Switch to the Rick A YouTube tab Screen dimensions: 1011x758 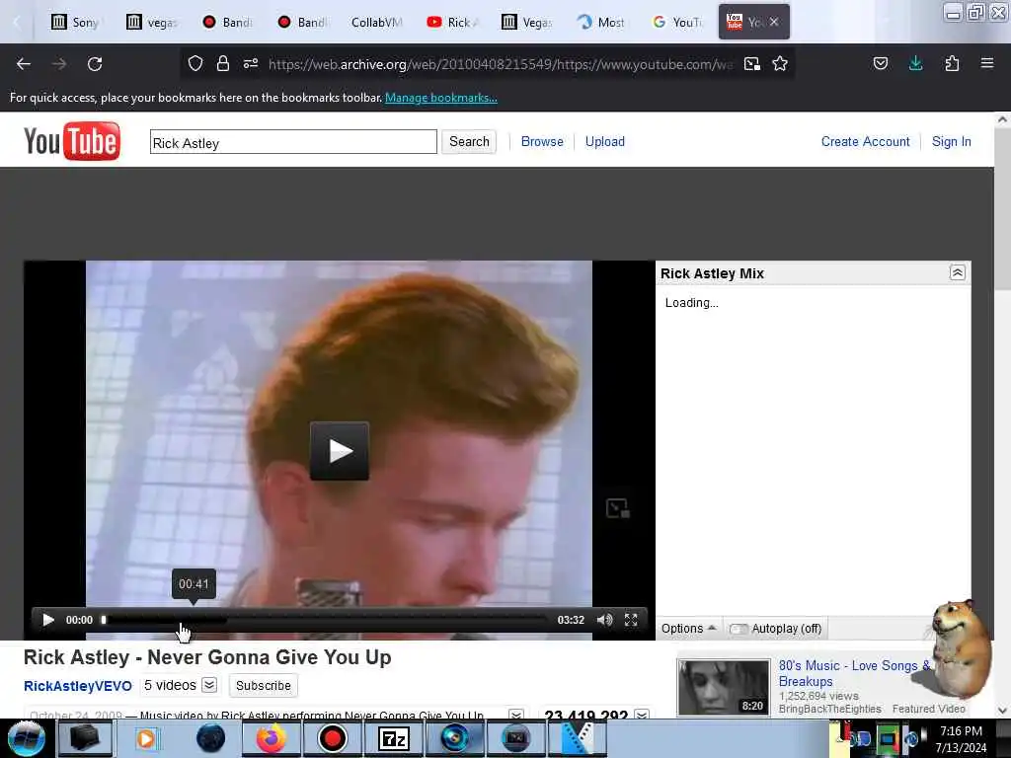452,22
